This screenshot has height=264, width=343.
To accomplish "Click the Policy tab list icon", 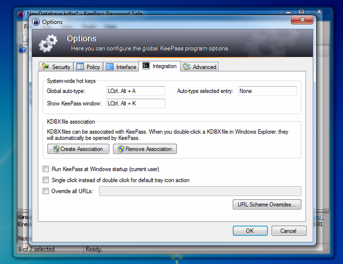I will click(80, 67).
